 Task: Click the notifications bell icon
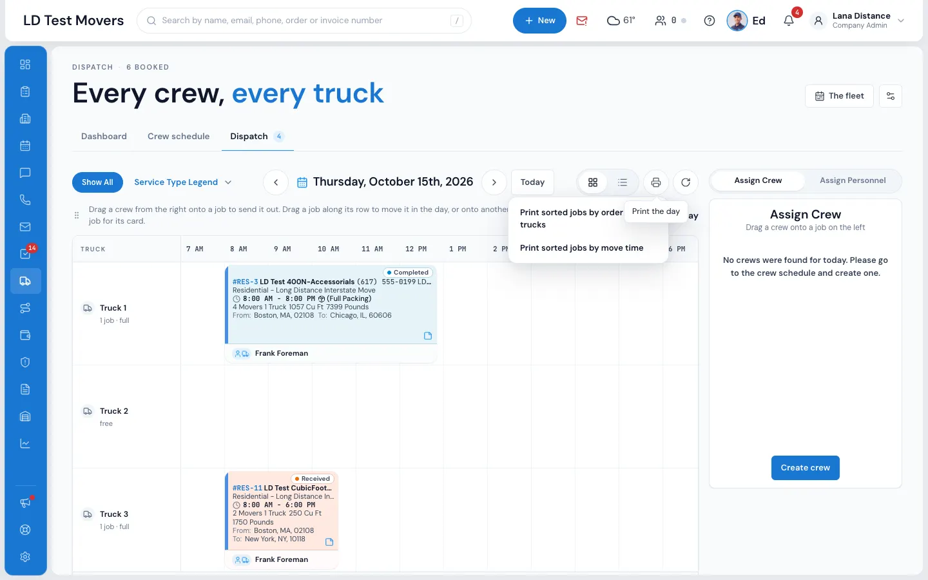tap(789, 21)
